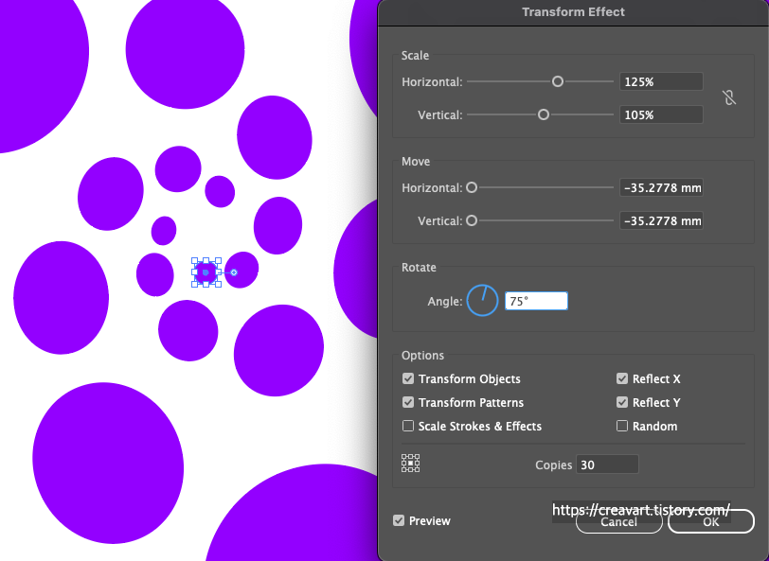Click the Scale Horizontal 125% field

pyautogui.click(x=661, y=81)
